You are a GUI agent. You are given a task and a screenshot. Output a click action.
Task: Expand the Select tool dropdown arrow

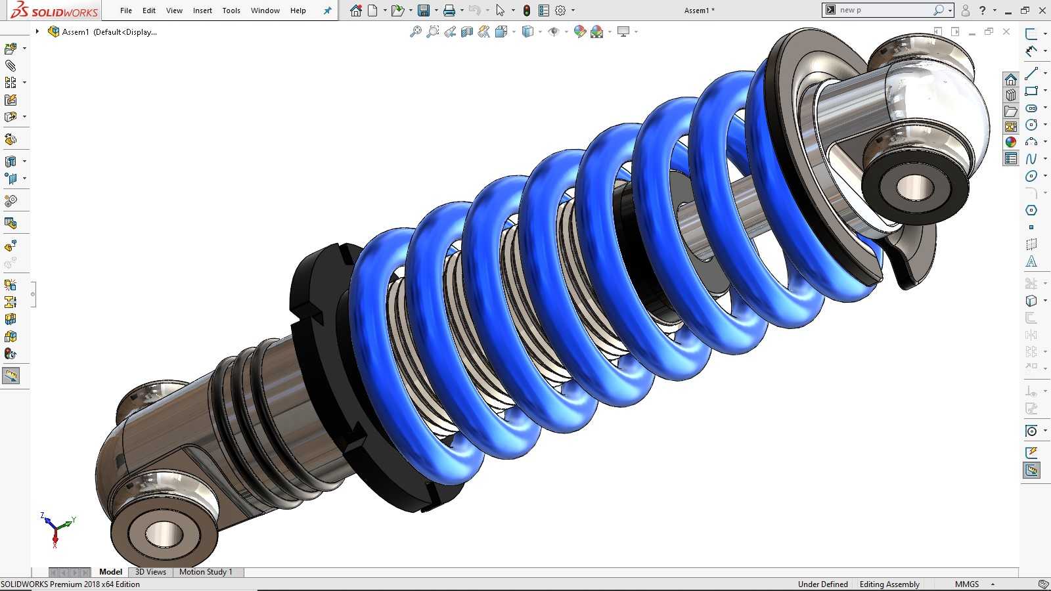[x=513, y=11]
